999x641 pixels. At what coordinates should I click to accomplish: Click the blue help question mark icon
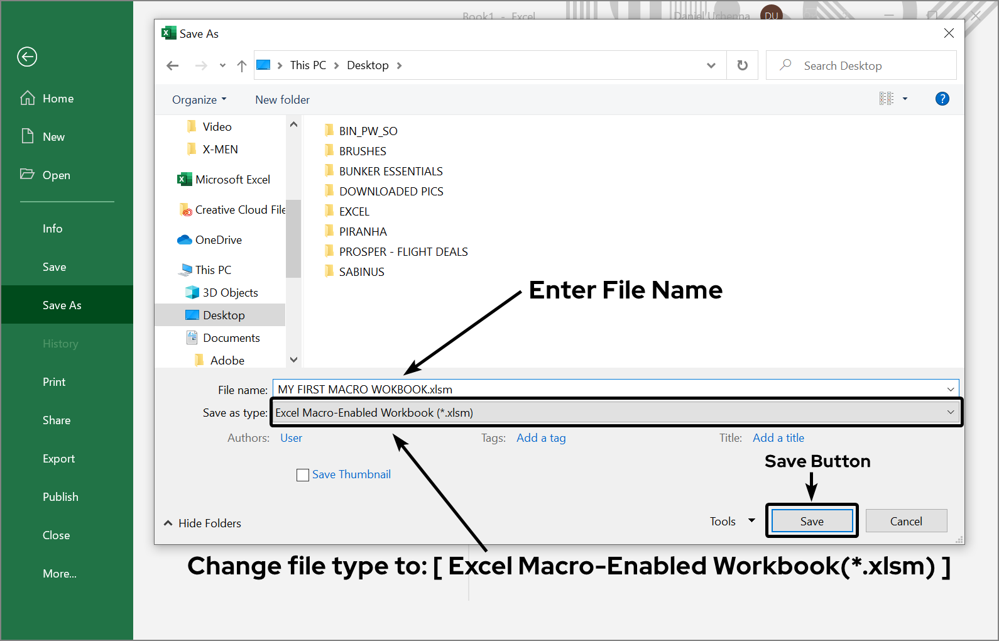coord(942,99)
